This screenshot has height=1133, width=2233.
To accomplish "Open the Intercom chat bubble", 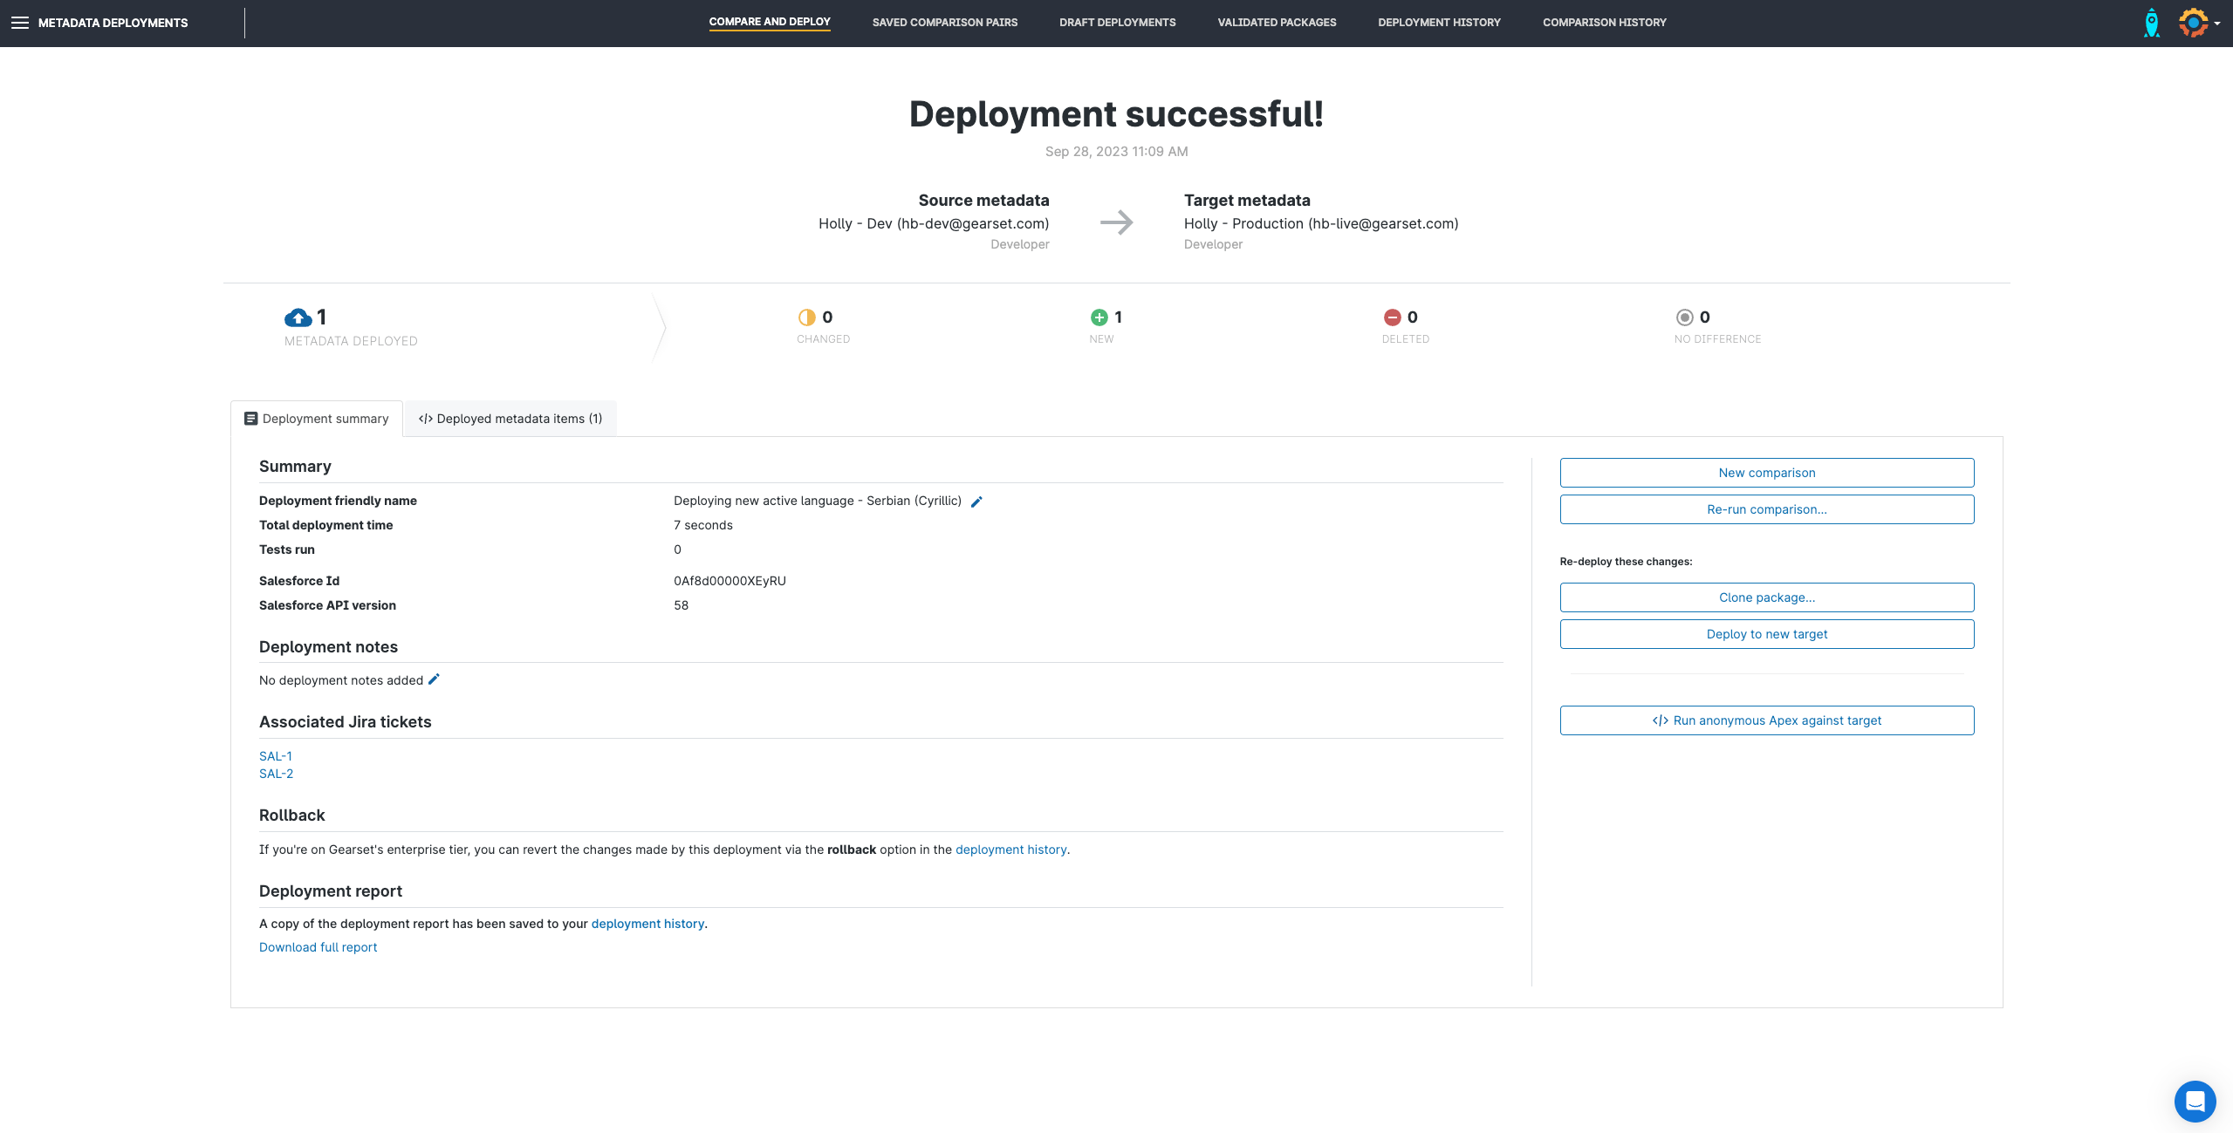I will (x=2195, y=1101).
